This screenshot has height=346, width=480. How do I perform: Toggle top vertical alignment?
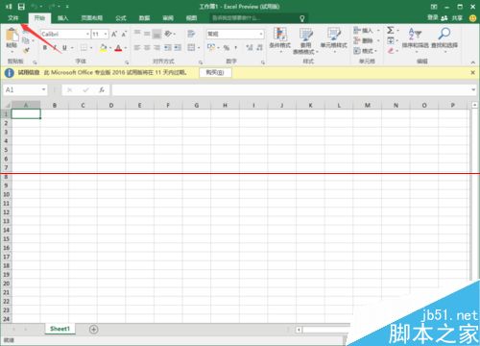coord(137,32)
